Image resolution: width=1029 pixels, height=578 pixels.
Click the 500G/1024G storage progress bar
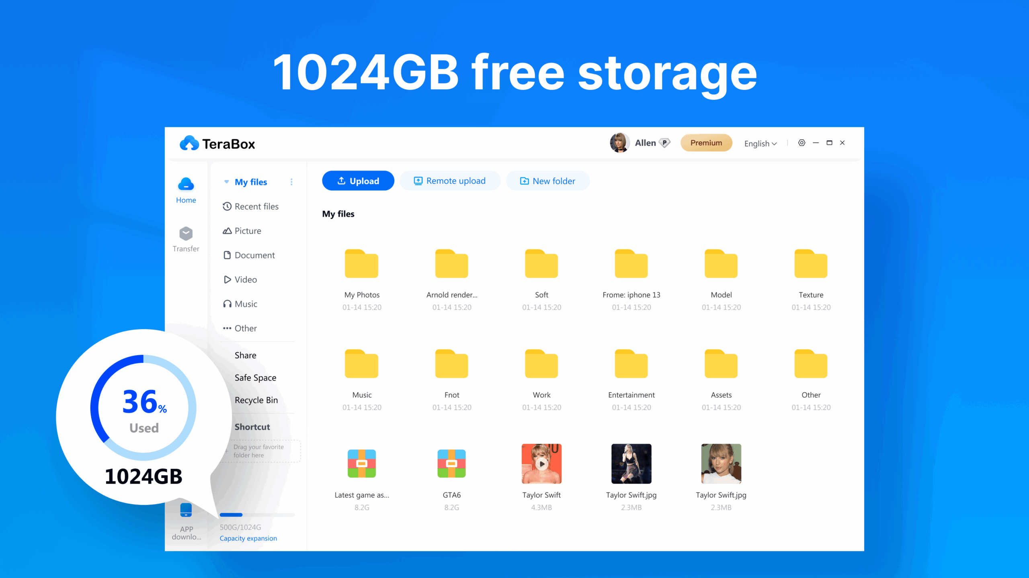(x=256, y=515)
